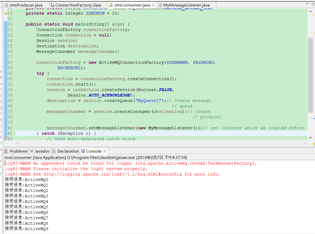315x234 pixels.
Task: Click the Declaration view icon
Action: (54, 151)
